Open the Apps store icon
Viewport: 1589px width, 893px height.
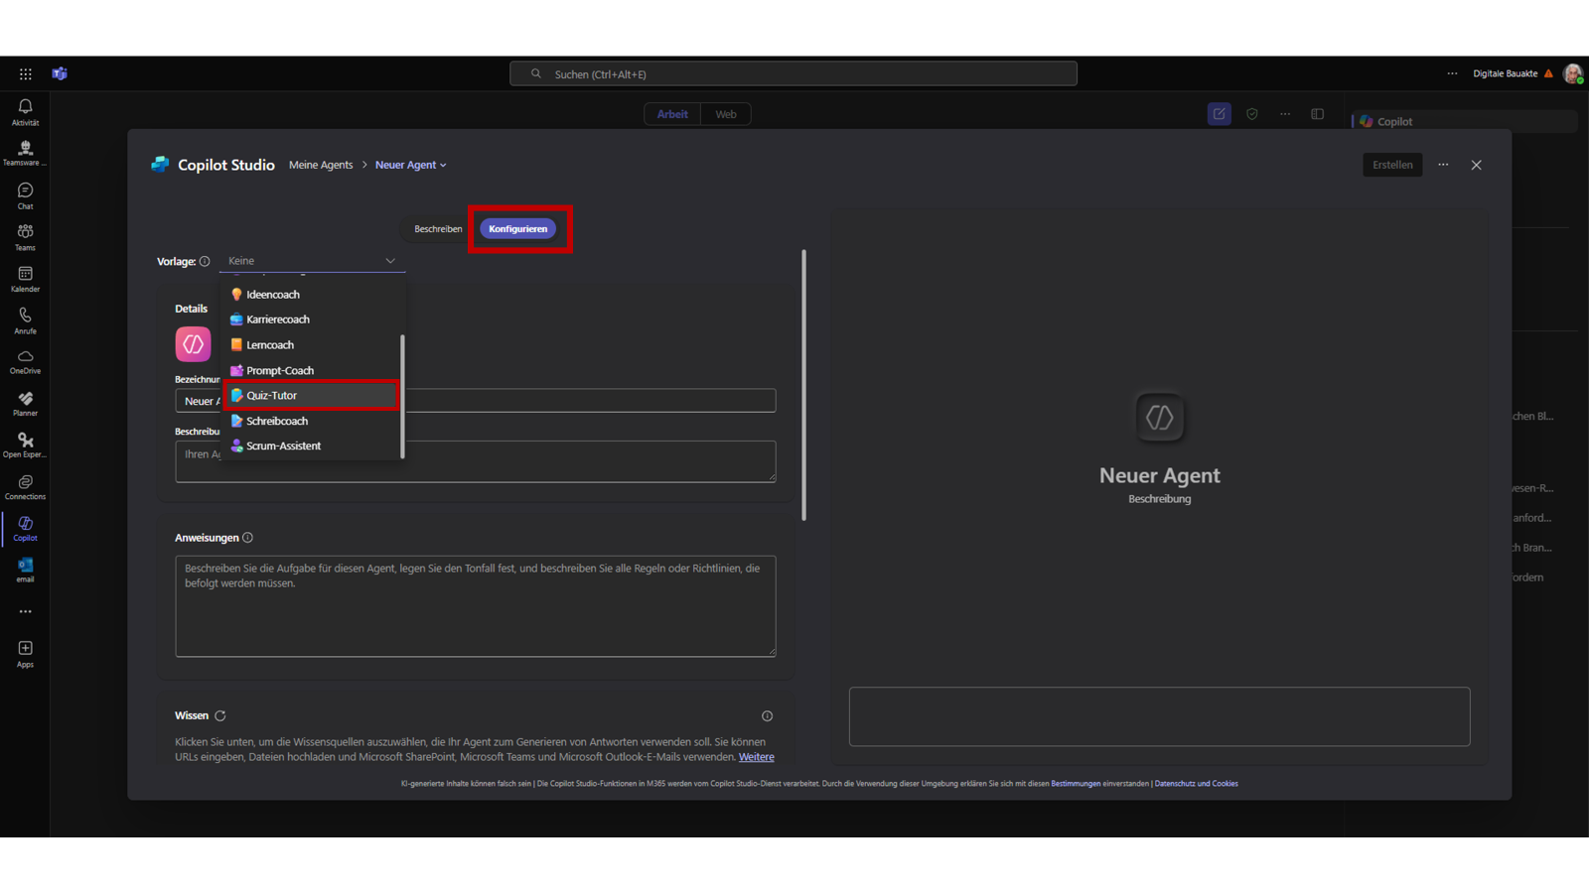tap(25, 652)
